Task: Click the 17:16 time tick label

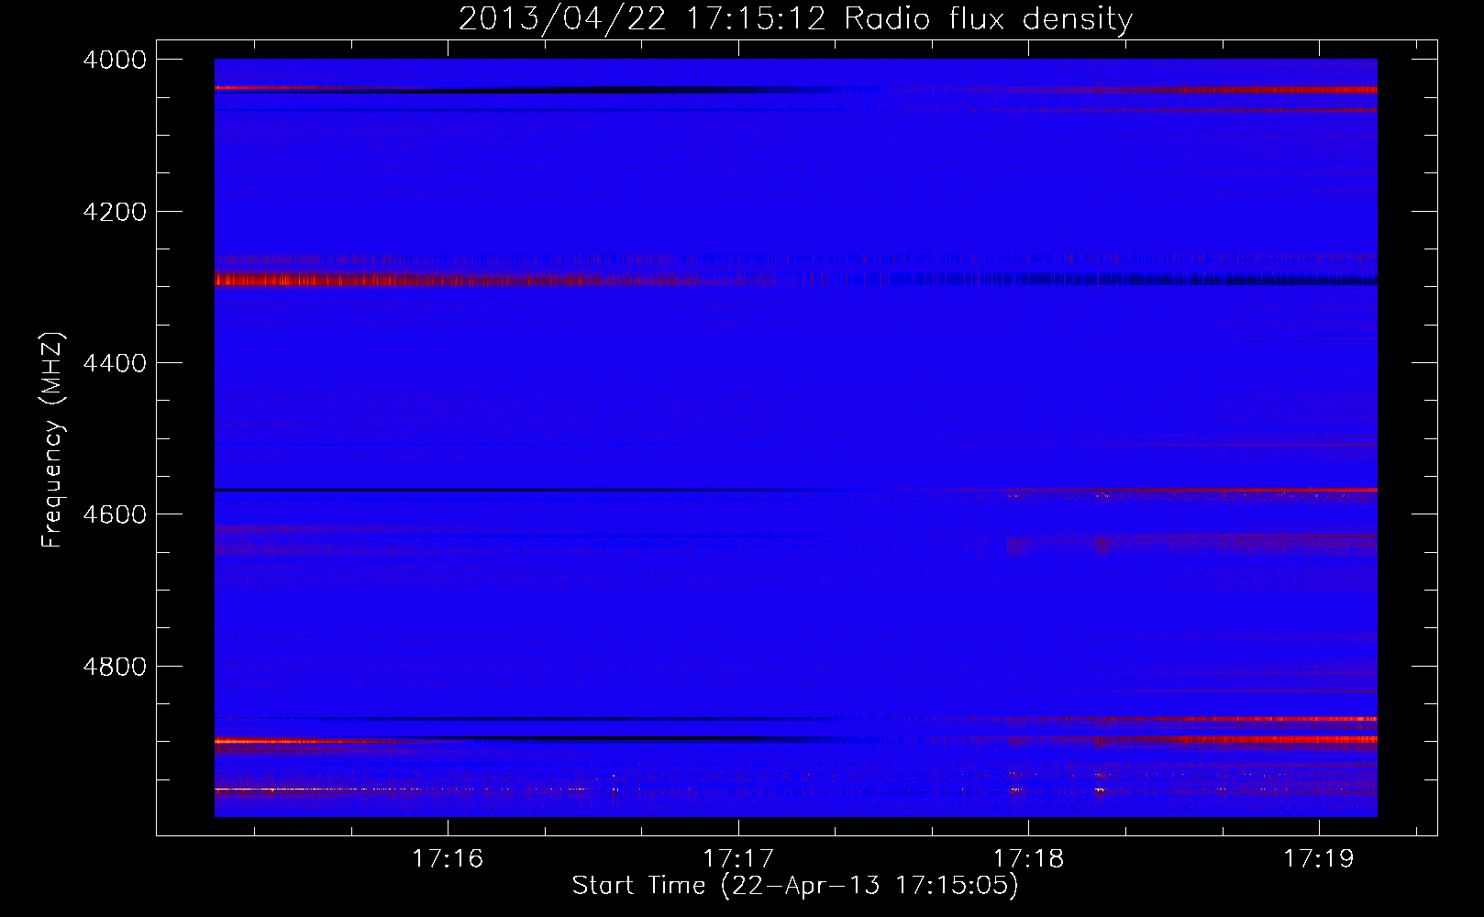Action: pyautogui.click(x=448, y=858)
